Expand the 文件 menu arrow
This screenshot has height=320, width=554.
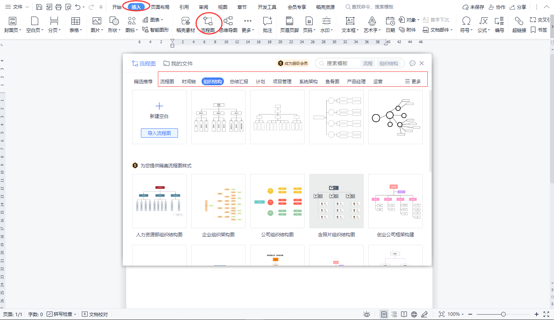tap(27, 7)
